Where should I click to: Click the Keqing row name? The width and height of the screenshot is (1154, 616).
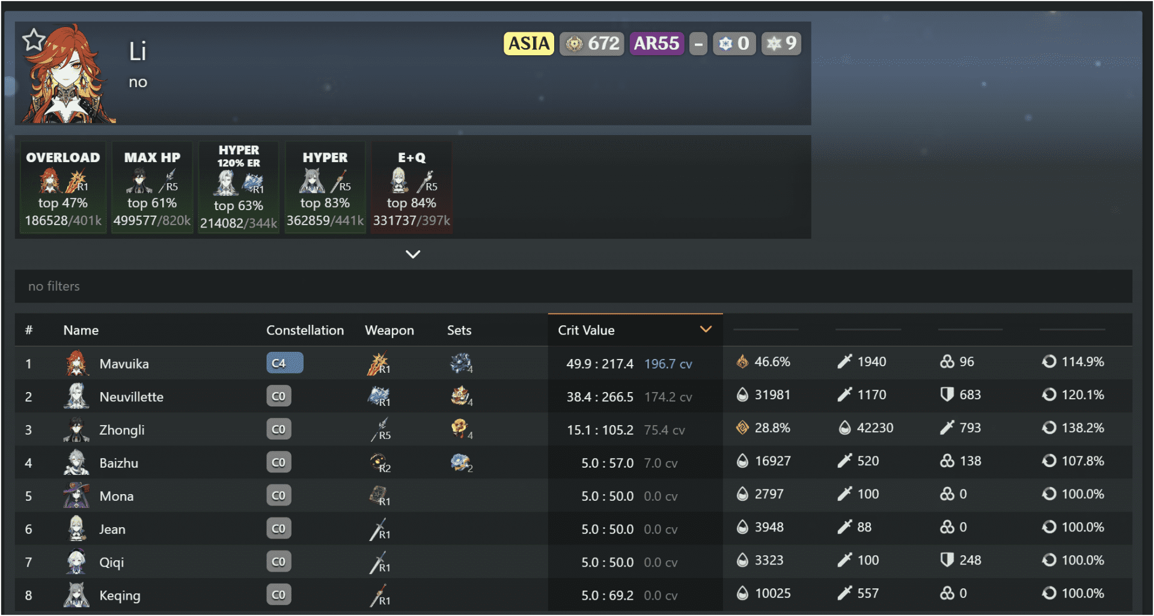(120, 596)
